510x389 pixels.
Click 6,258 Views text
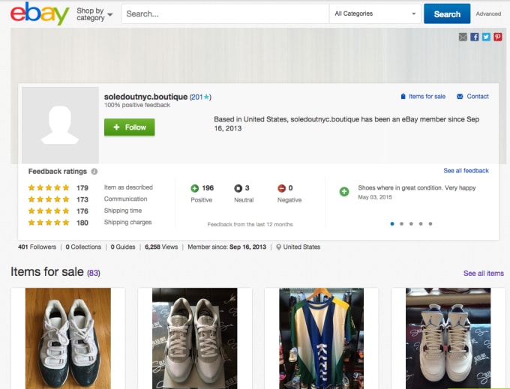161,247
